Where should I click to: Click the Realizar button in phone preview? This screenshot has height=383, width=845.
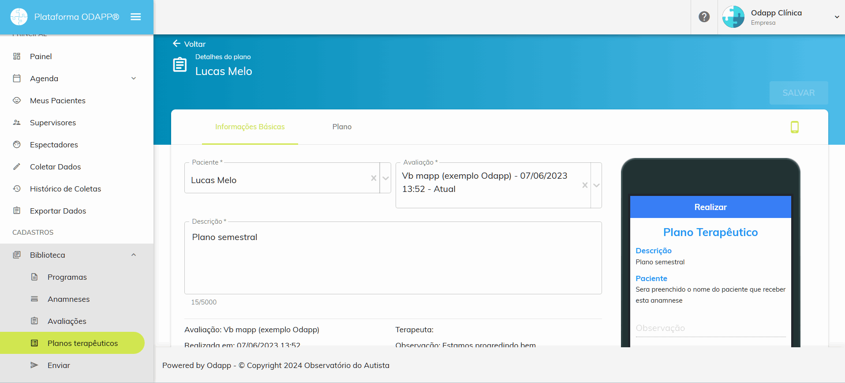(710, 207)
